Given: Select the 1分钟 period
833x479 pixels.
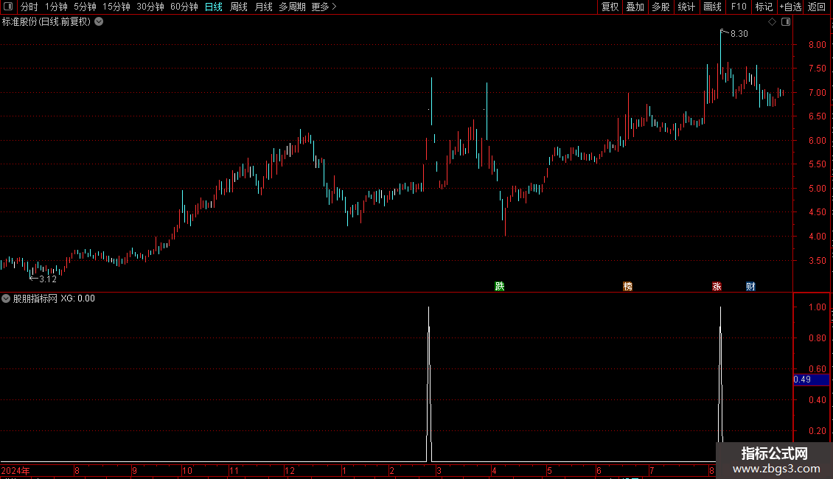Looking at the screenshot, I should (x=56, y=7).
